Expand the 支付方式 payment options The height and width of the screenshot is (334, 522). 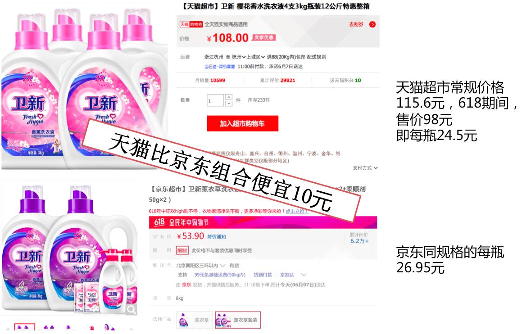click(x=365, y=168)
